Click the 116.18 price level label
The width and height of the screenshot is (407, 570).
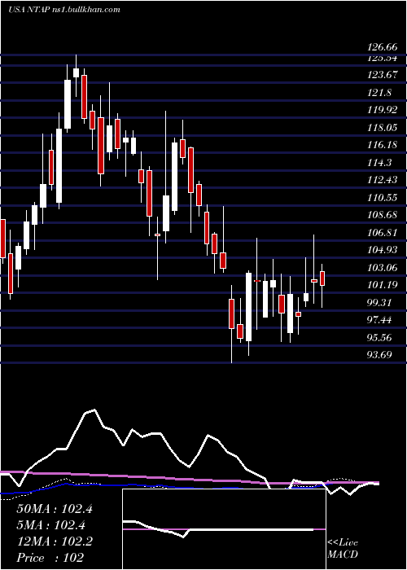point(383,145)
